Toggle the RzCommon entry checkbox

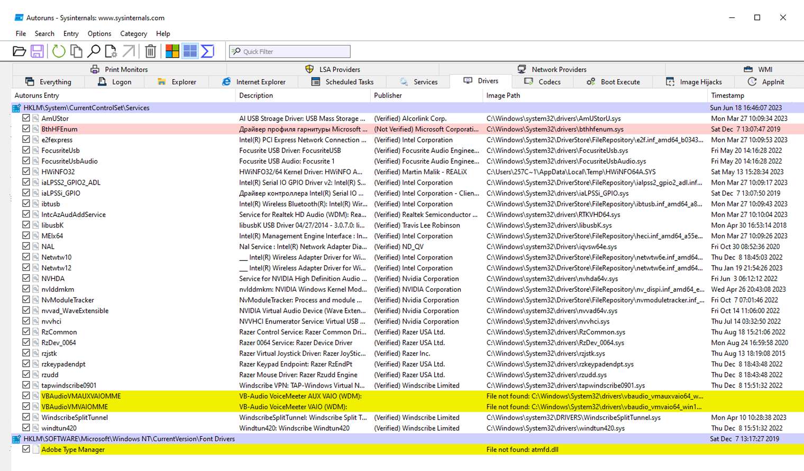(26, 332)
